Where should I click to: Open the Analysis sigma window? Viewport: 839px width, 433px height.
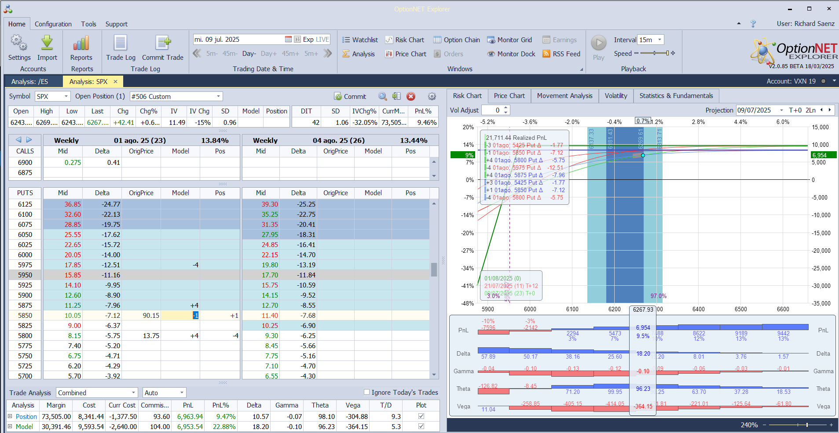pos(359,54)
